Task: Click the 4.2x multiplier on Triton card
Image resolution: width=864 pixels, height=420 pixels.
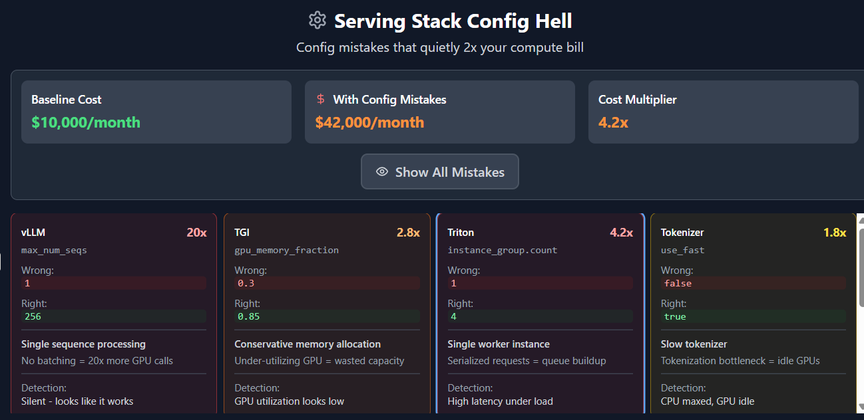Action: pos(621,233)
